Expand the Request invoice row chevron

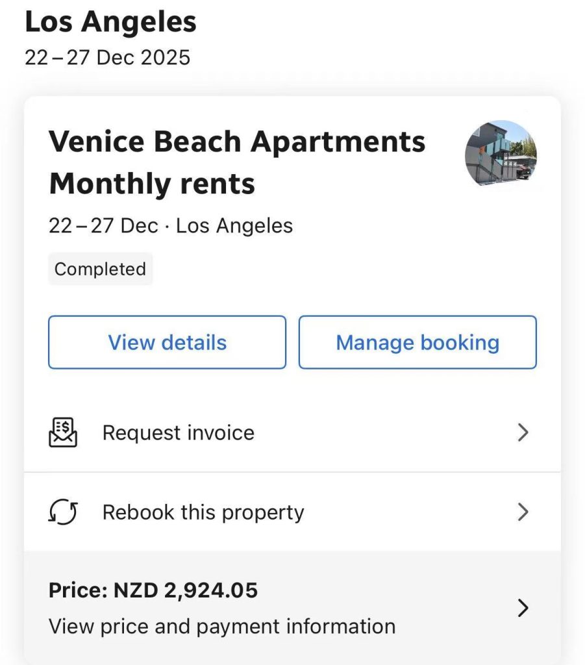pyautogui.click(x=523, y=433)
